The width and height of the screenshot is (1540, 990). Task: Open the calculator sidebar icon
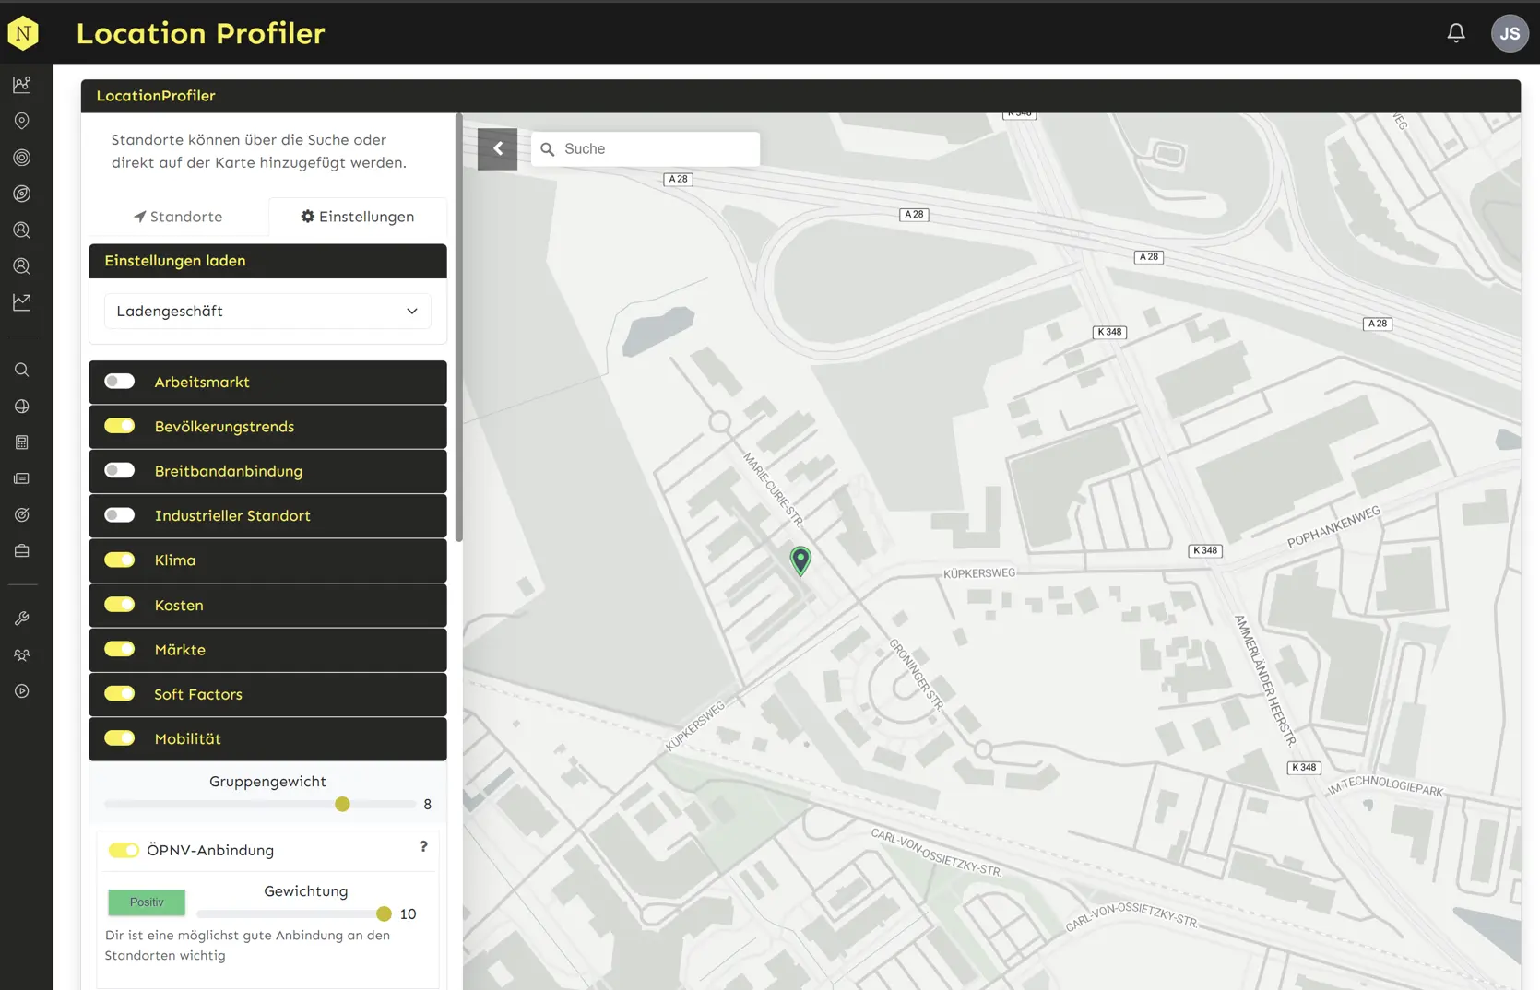click(x=22, y=442)
